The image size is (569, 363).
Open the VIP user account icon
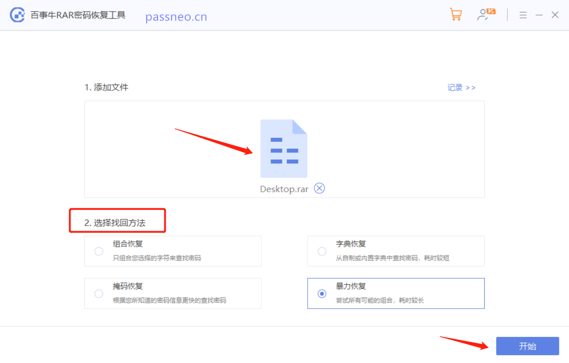point(485,15)
